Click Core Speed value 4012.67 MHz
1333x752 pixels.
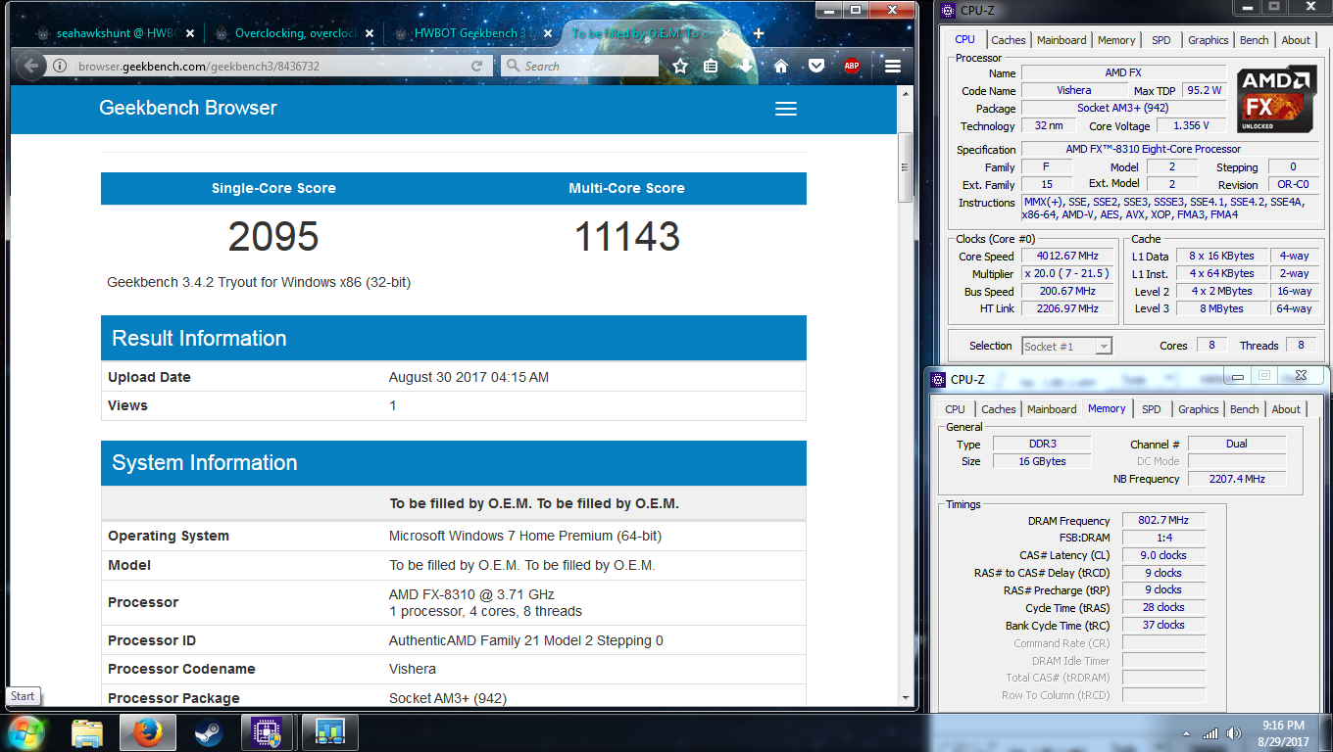(x=1069, y=257)
